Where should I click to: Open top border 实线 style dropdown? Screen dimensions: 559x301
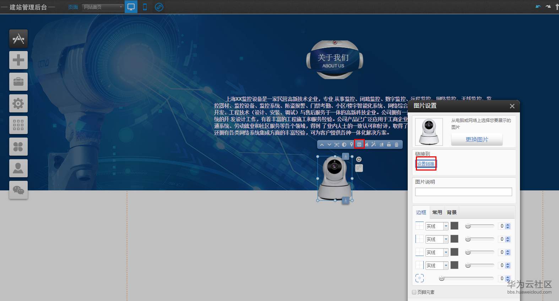(437, 226)
